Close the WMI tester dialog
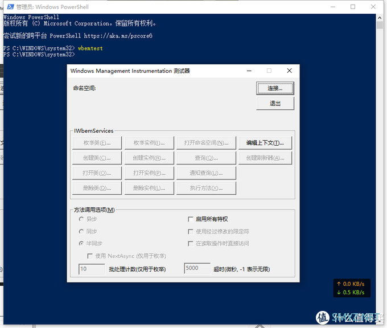 pyautogui.click(x=290, y=71)
